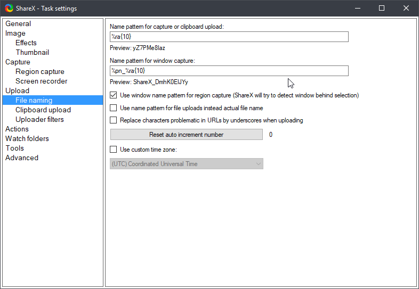Go to Thumbnail settings
The image size is (419, 289).
click(33, 53)
